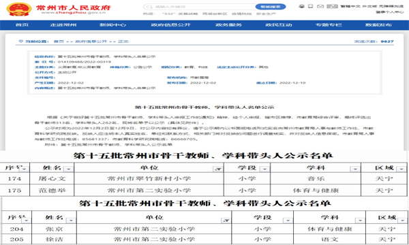The width and height of the screenshot is (409, 245).
Task: Open the 政民互动 navigation item
Action: [279, 25]
